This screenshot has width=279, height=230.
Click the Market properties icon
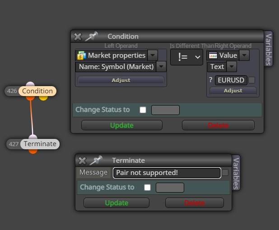[82, 55]
